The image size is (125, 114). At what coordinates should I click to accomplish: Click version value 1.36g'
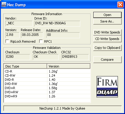[x=53, y=84]
